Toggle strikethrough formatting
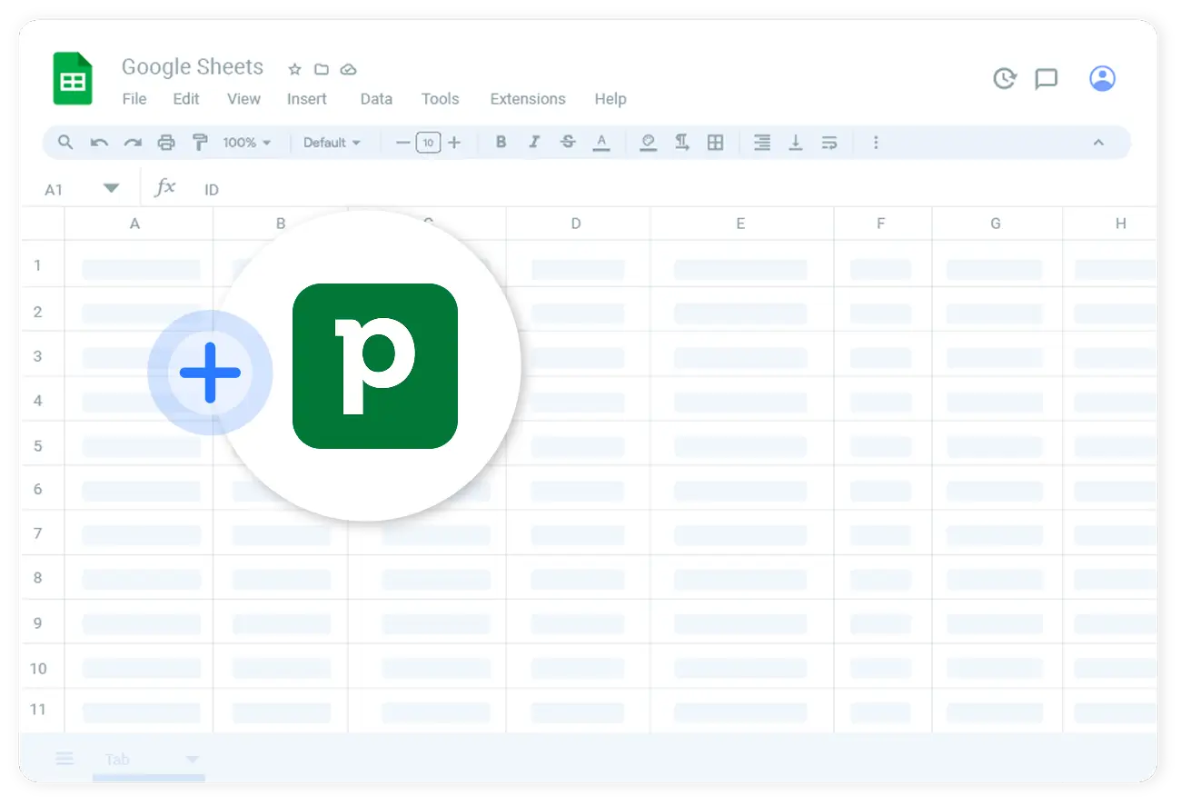Screen dimensions: 1181x806 tap(568, 143)
